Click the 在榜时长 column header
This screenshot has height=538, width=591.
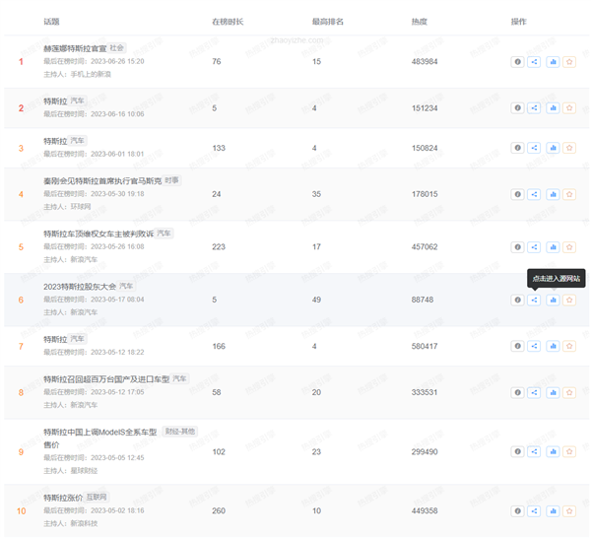228,21
